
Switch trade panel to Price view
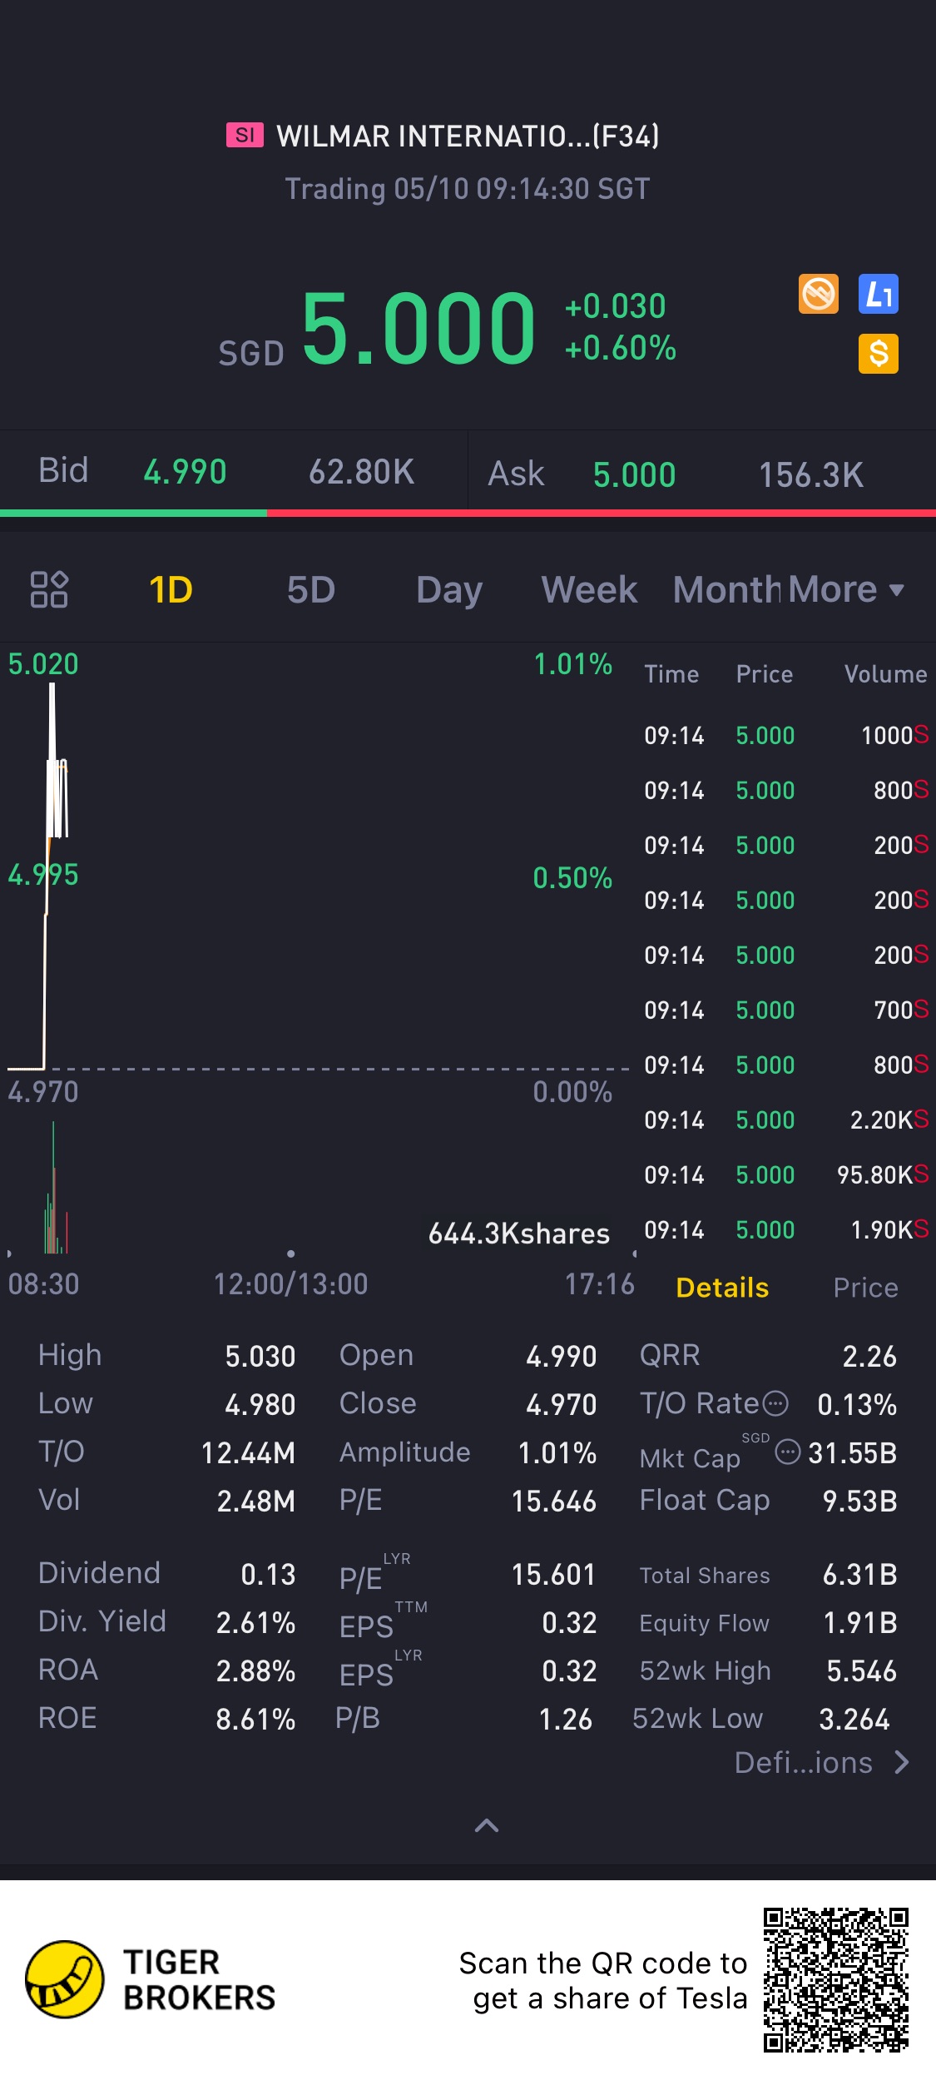865,1288
